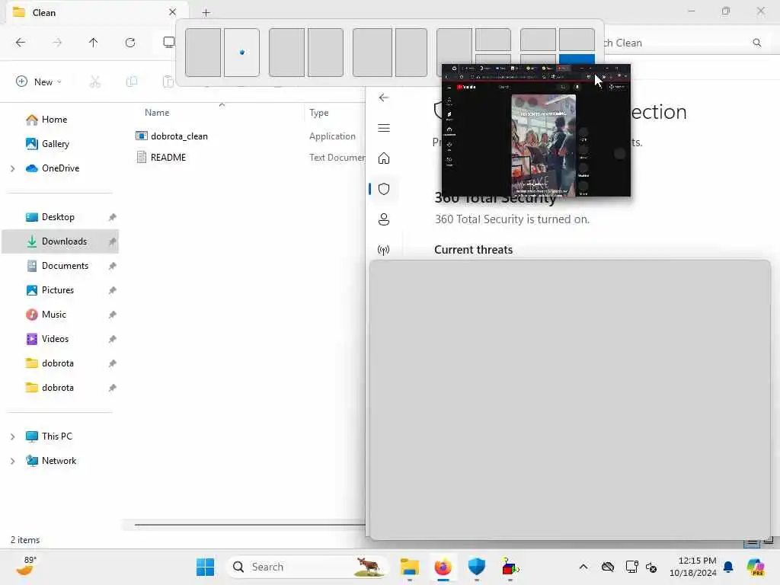Select Network in the sidebar
The image size is (780, 585).
pyautogui.click(x=59, y=461)
